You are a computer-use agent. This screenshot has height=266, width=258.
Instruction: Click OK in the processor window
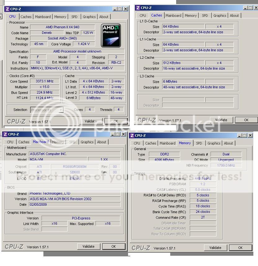click(116, 121)
